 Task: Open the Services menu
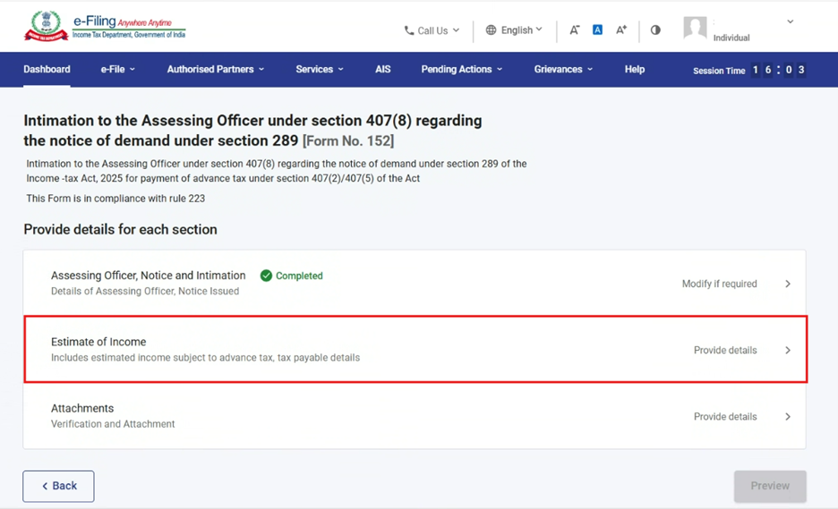(x=319, y=69)
